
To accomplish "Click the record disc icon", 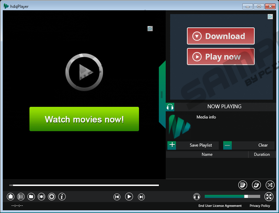I will [x=41, y=197].
